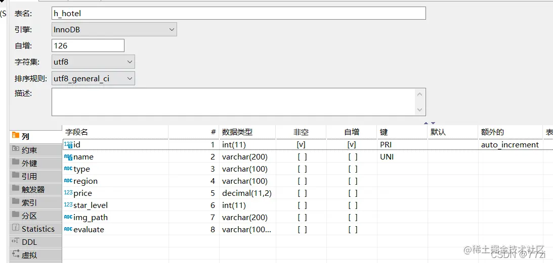The image size is (553, 263).
Task: Click the # column header
Action: pos(194,132)
